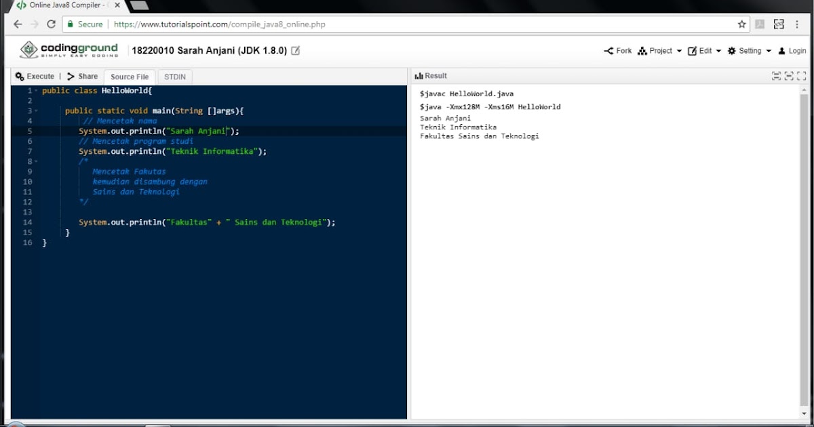
Task: Switch to the STDIN tab
Action: pyautogui.click(x=174, y=76)
